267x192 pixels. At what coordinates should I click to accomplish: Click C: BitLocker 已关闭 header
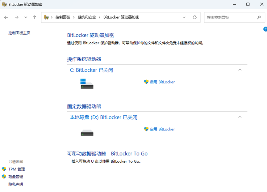(x=91, y=70)
